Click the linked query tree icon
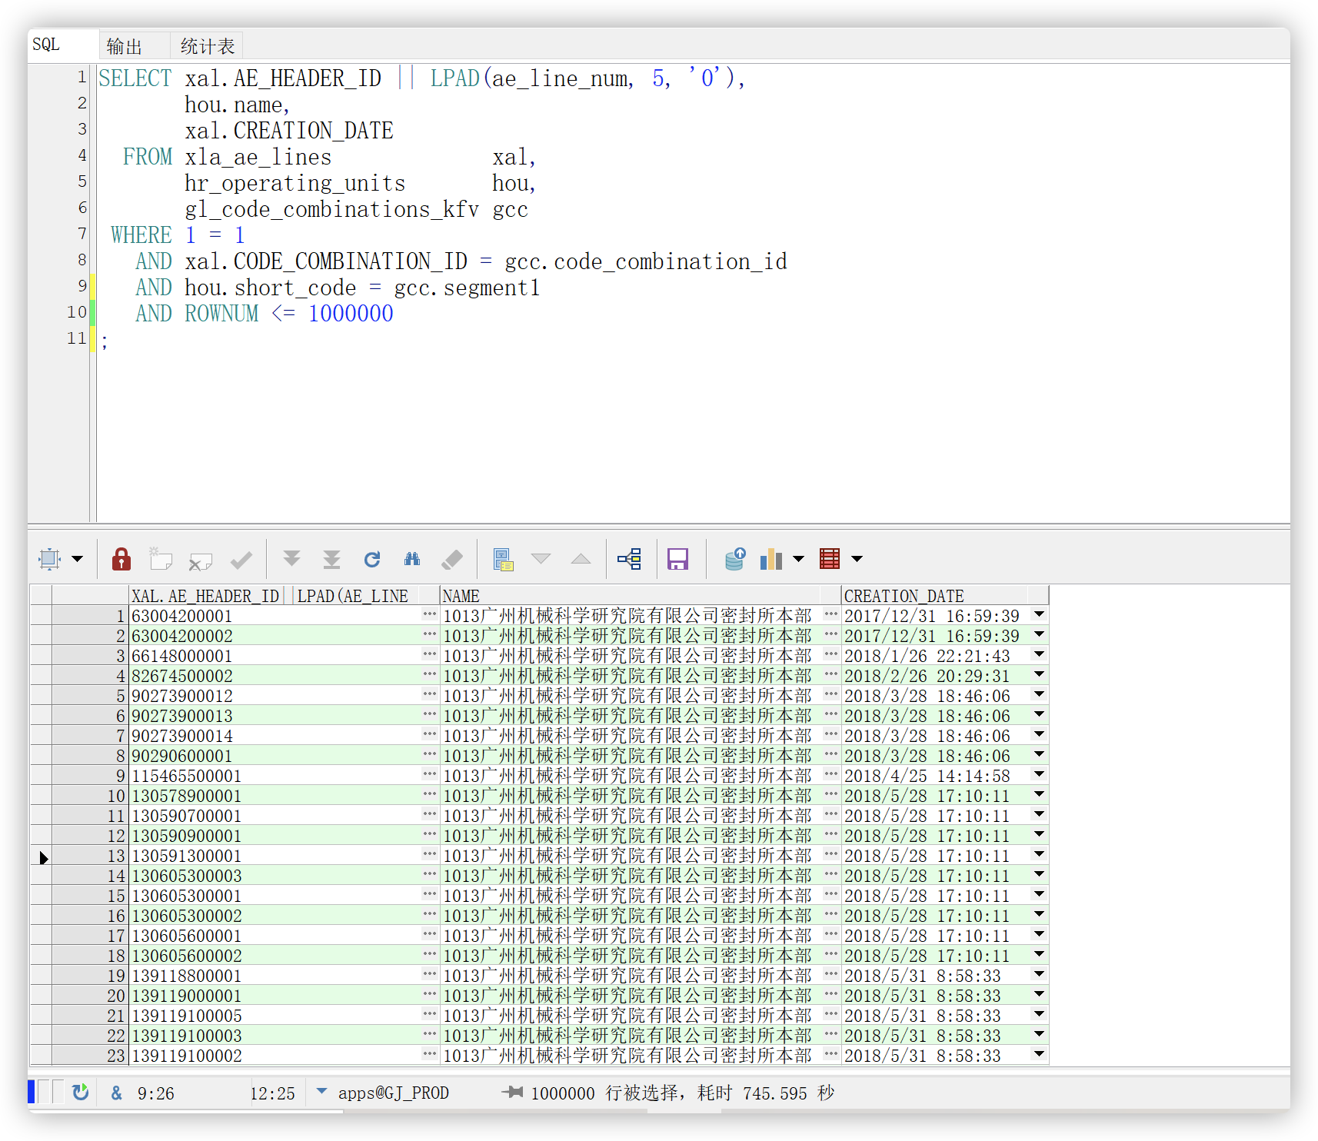The height and width of the screenshot is (1141, 1318). point(629,559)
